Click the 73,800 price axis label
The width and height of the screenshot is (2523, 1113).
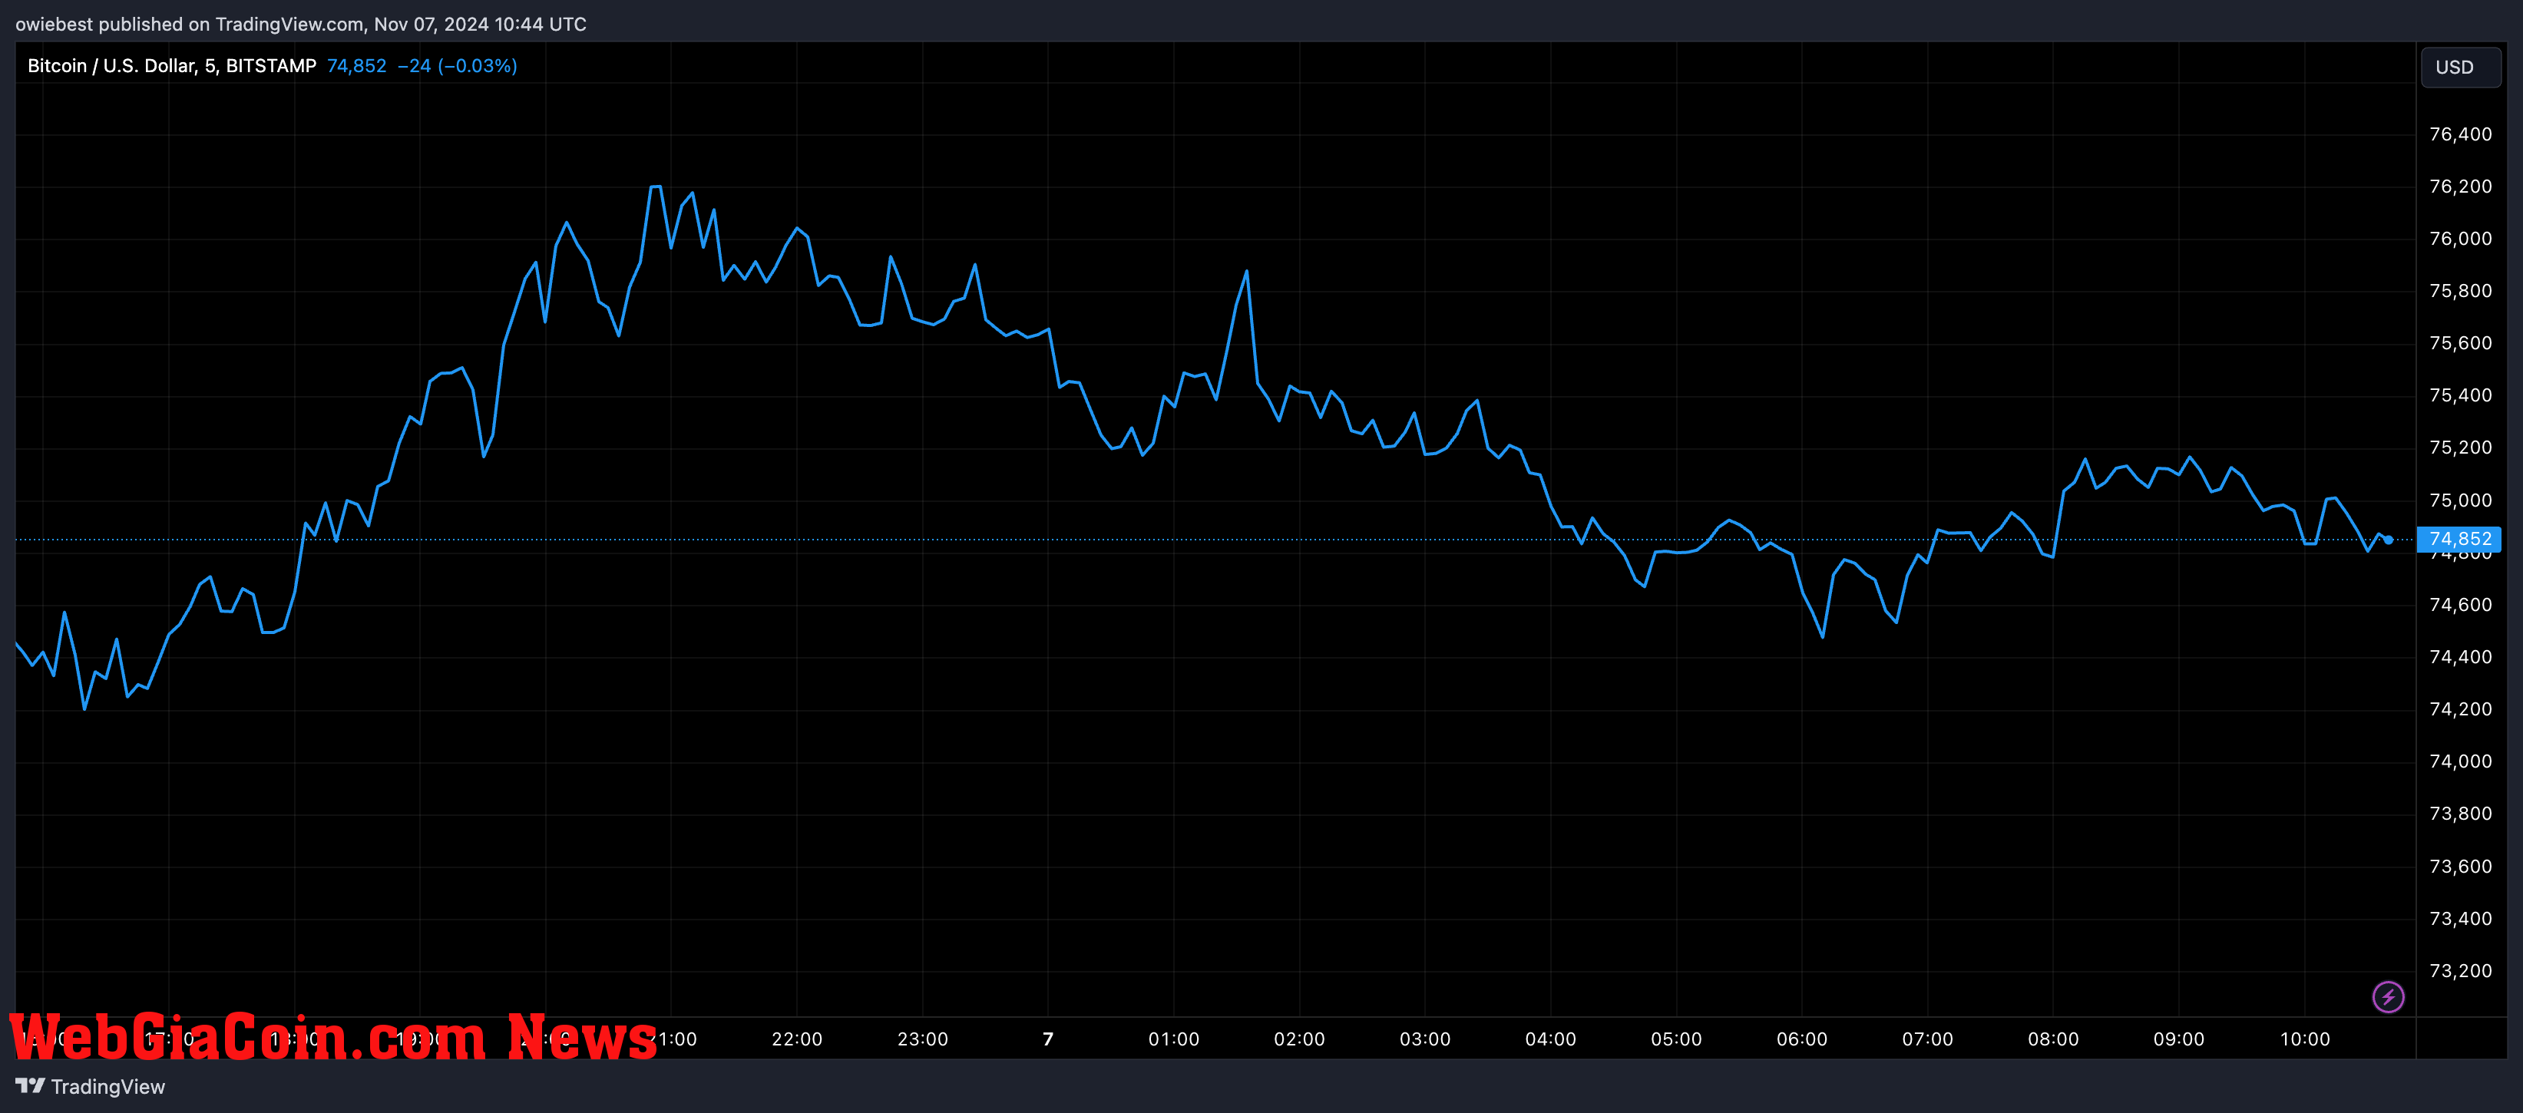coord(2460,814)
